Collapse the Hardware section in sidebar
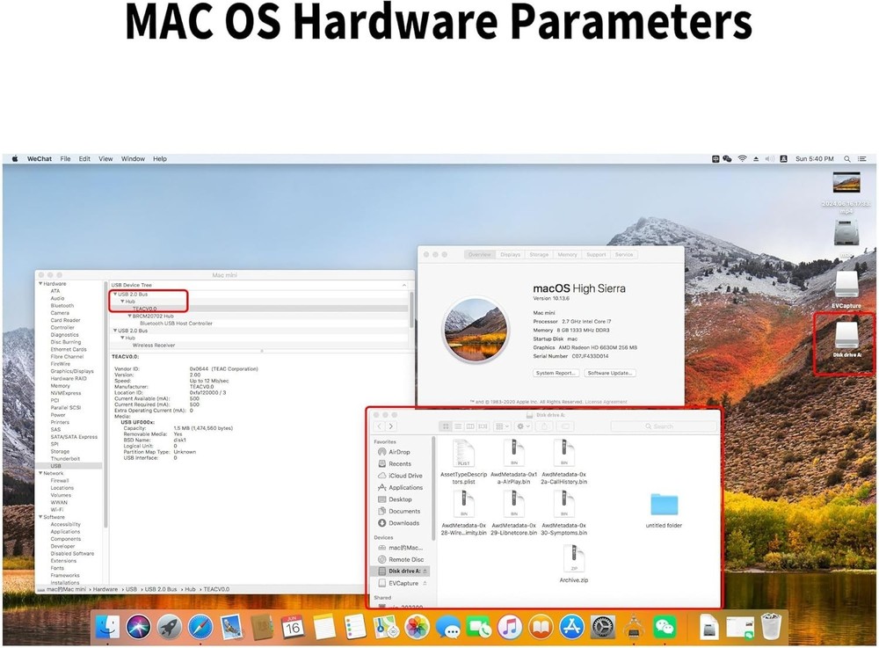This screenshot has height=648, width=879. 40,284
